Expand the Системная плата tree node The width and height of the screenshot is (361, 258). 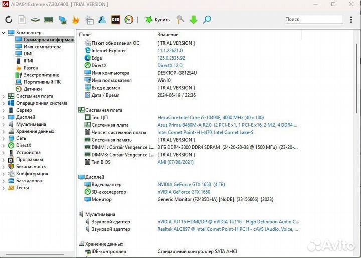click(x=3, y=96)
